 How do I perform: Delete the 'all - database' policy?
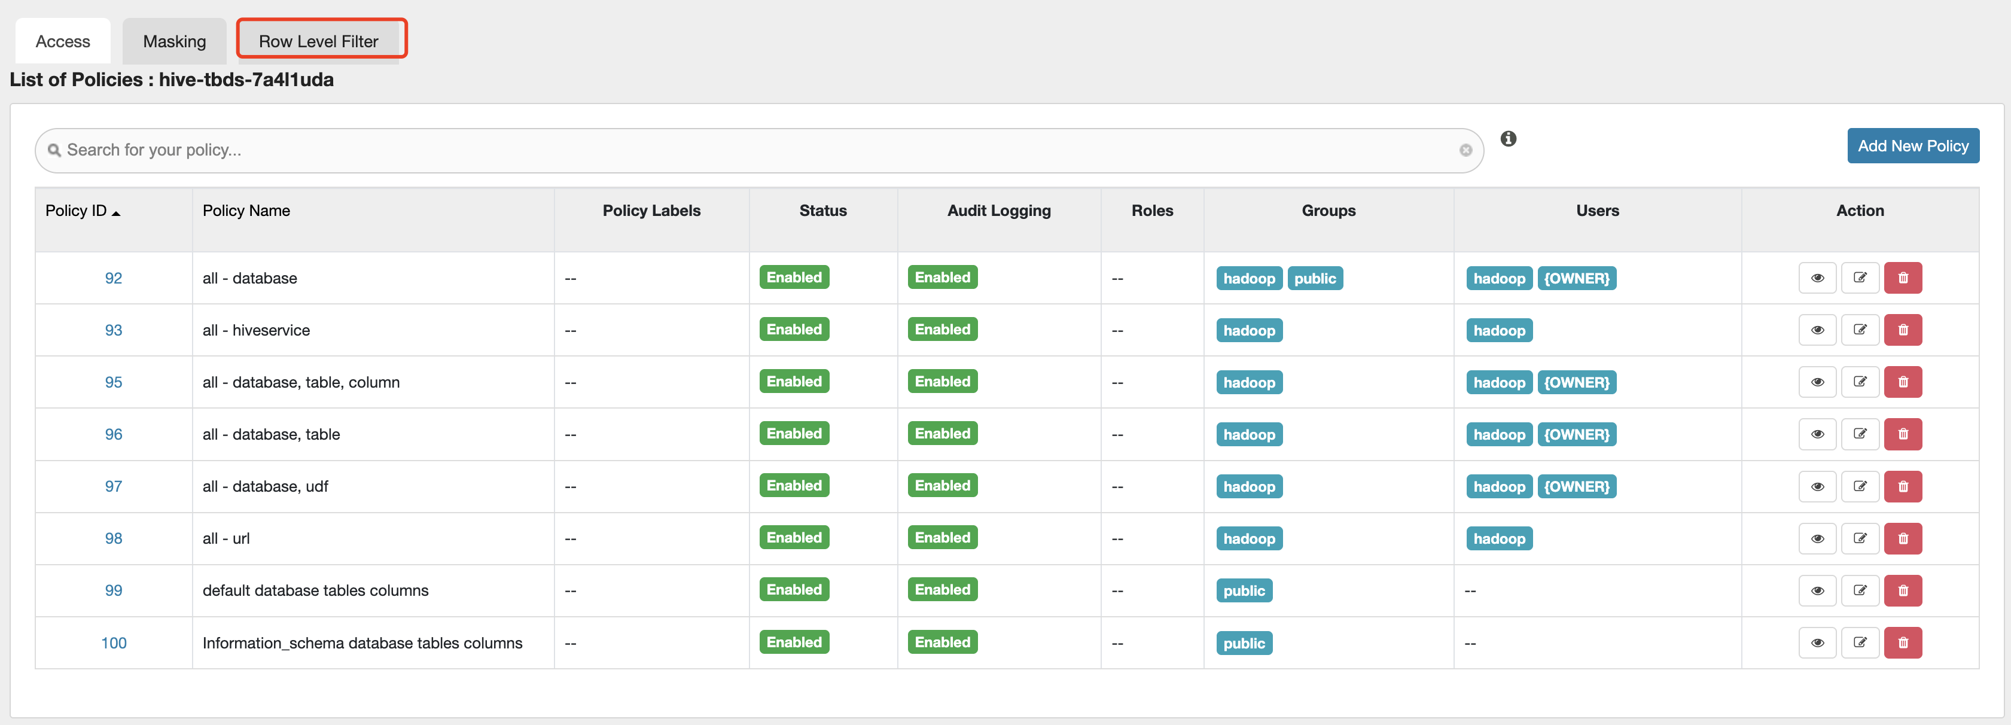[1903, 278]
